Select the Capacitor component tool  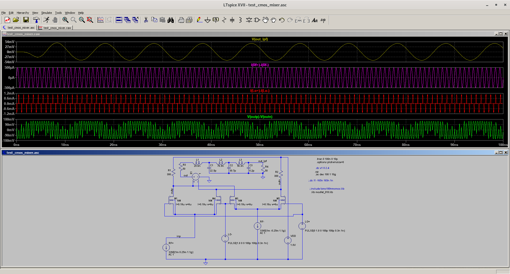tap(232, 20)
